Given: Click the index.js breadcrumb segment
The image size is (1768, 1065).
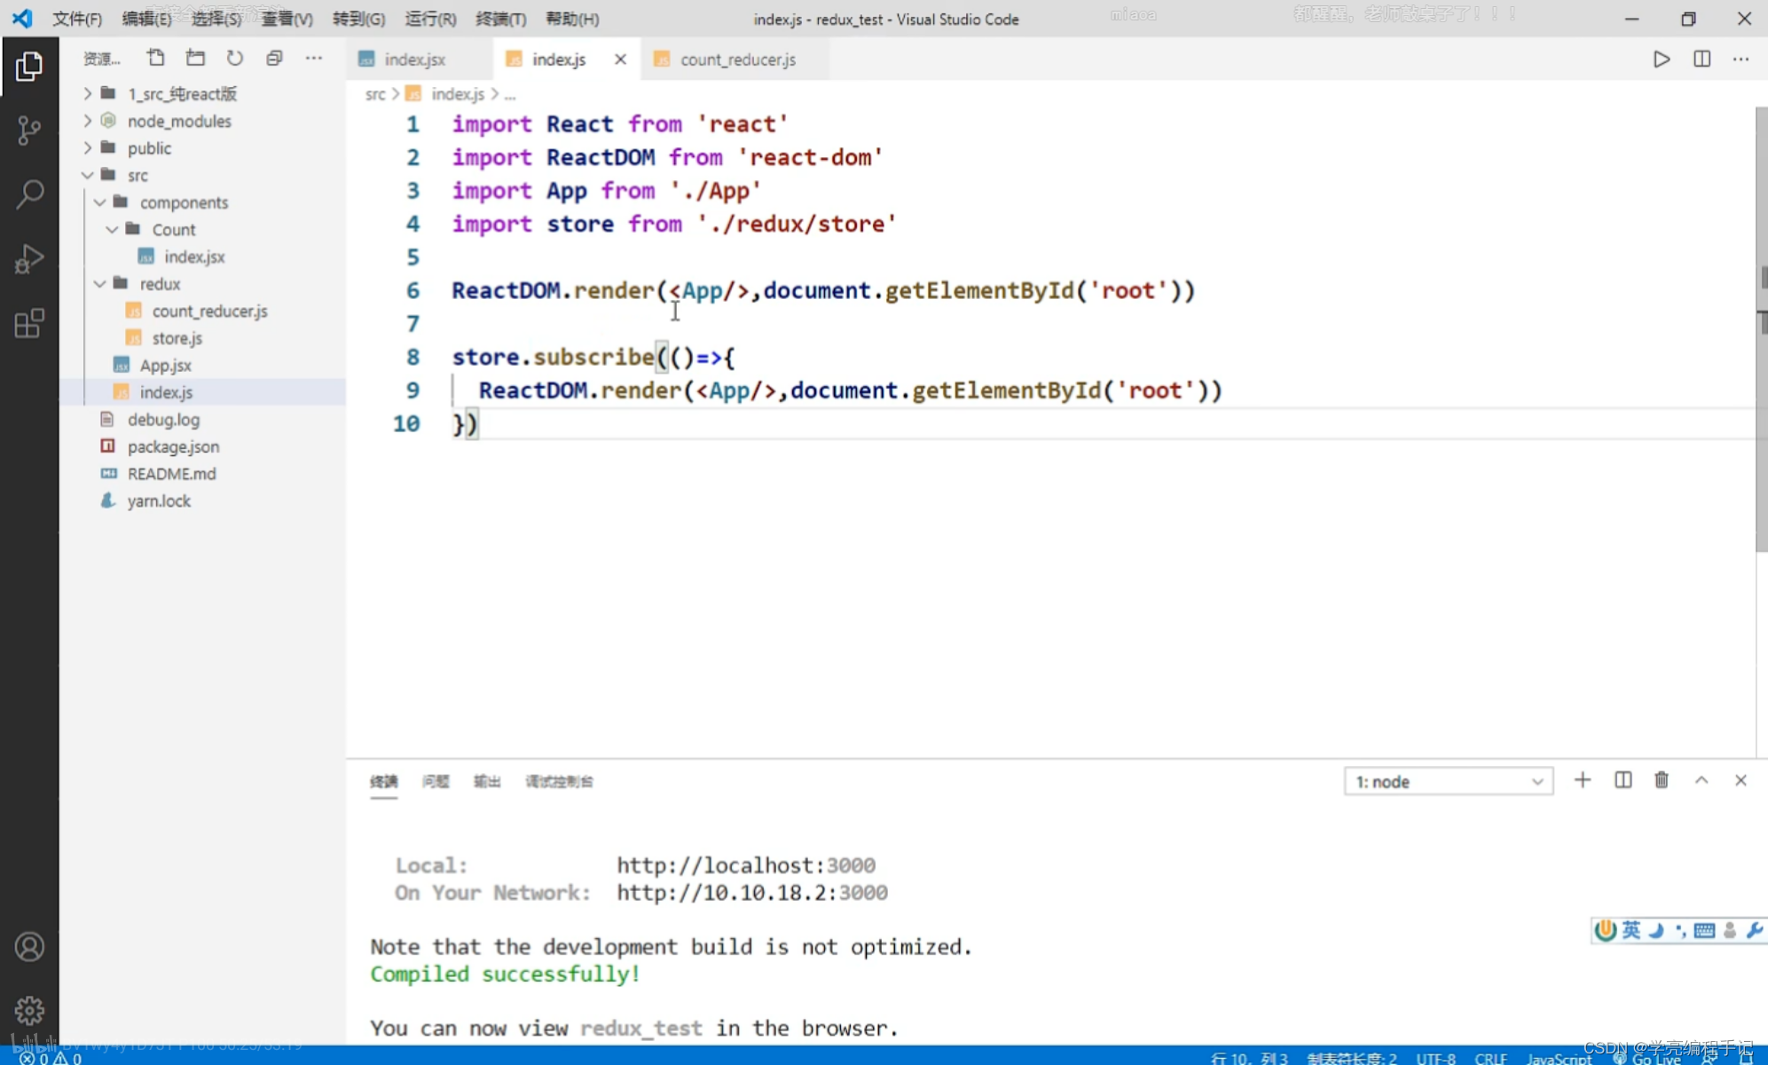Looking at the screenshot, I should click(458, 94).
